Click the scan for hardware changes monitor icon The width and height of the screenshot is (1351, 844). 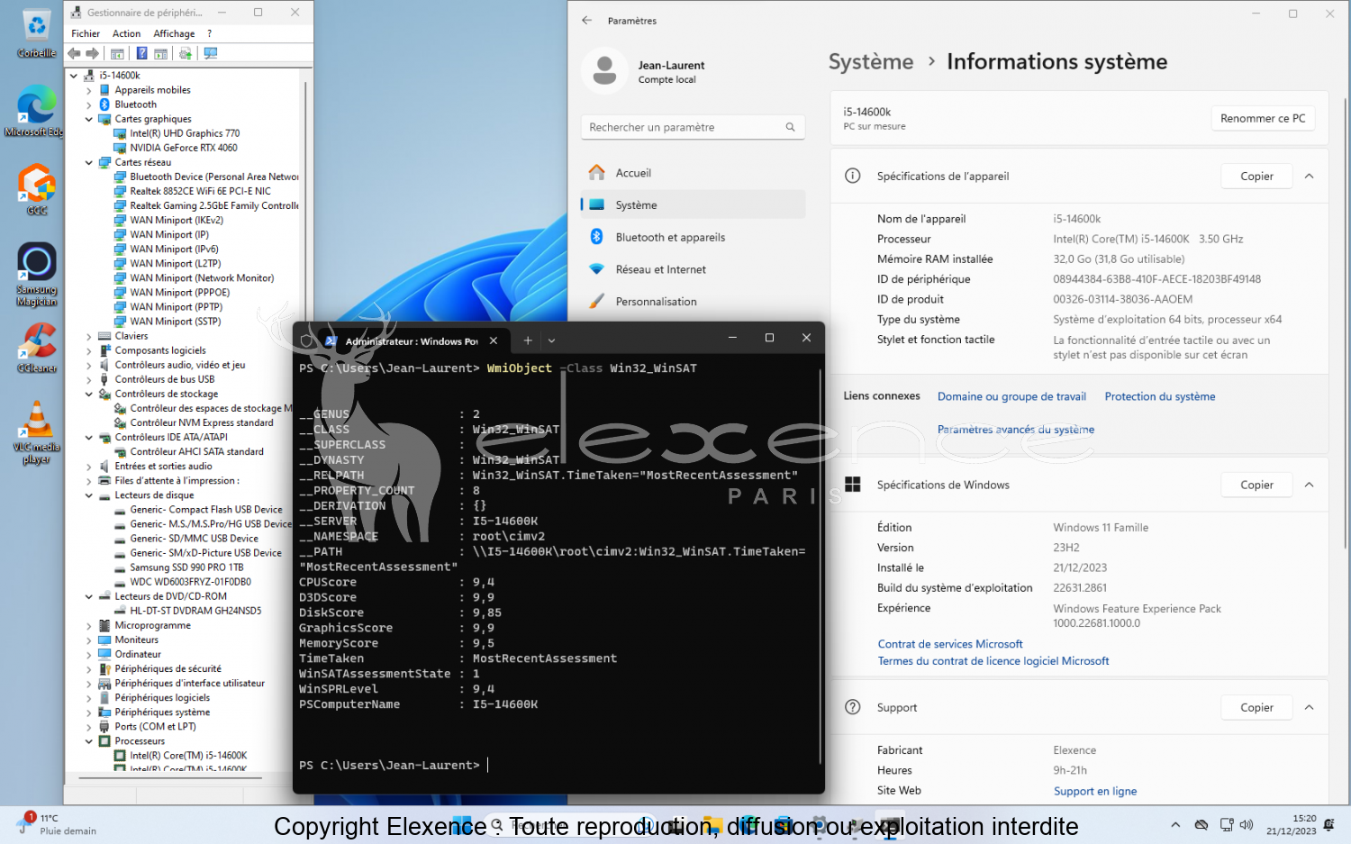click(211, 54)
